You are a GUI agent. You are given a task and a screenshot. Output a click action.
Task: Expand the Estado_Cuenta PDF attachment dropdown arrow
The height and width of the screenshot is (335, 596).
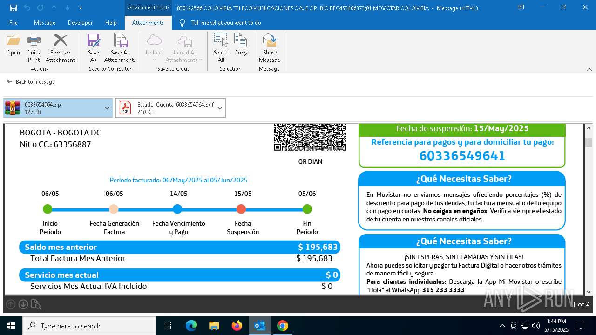220,108
